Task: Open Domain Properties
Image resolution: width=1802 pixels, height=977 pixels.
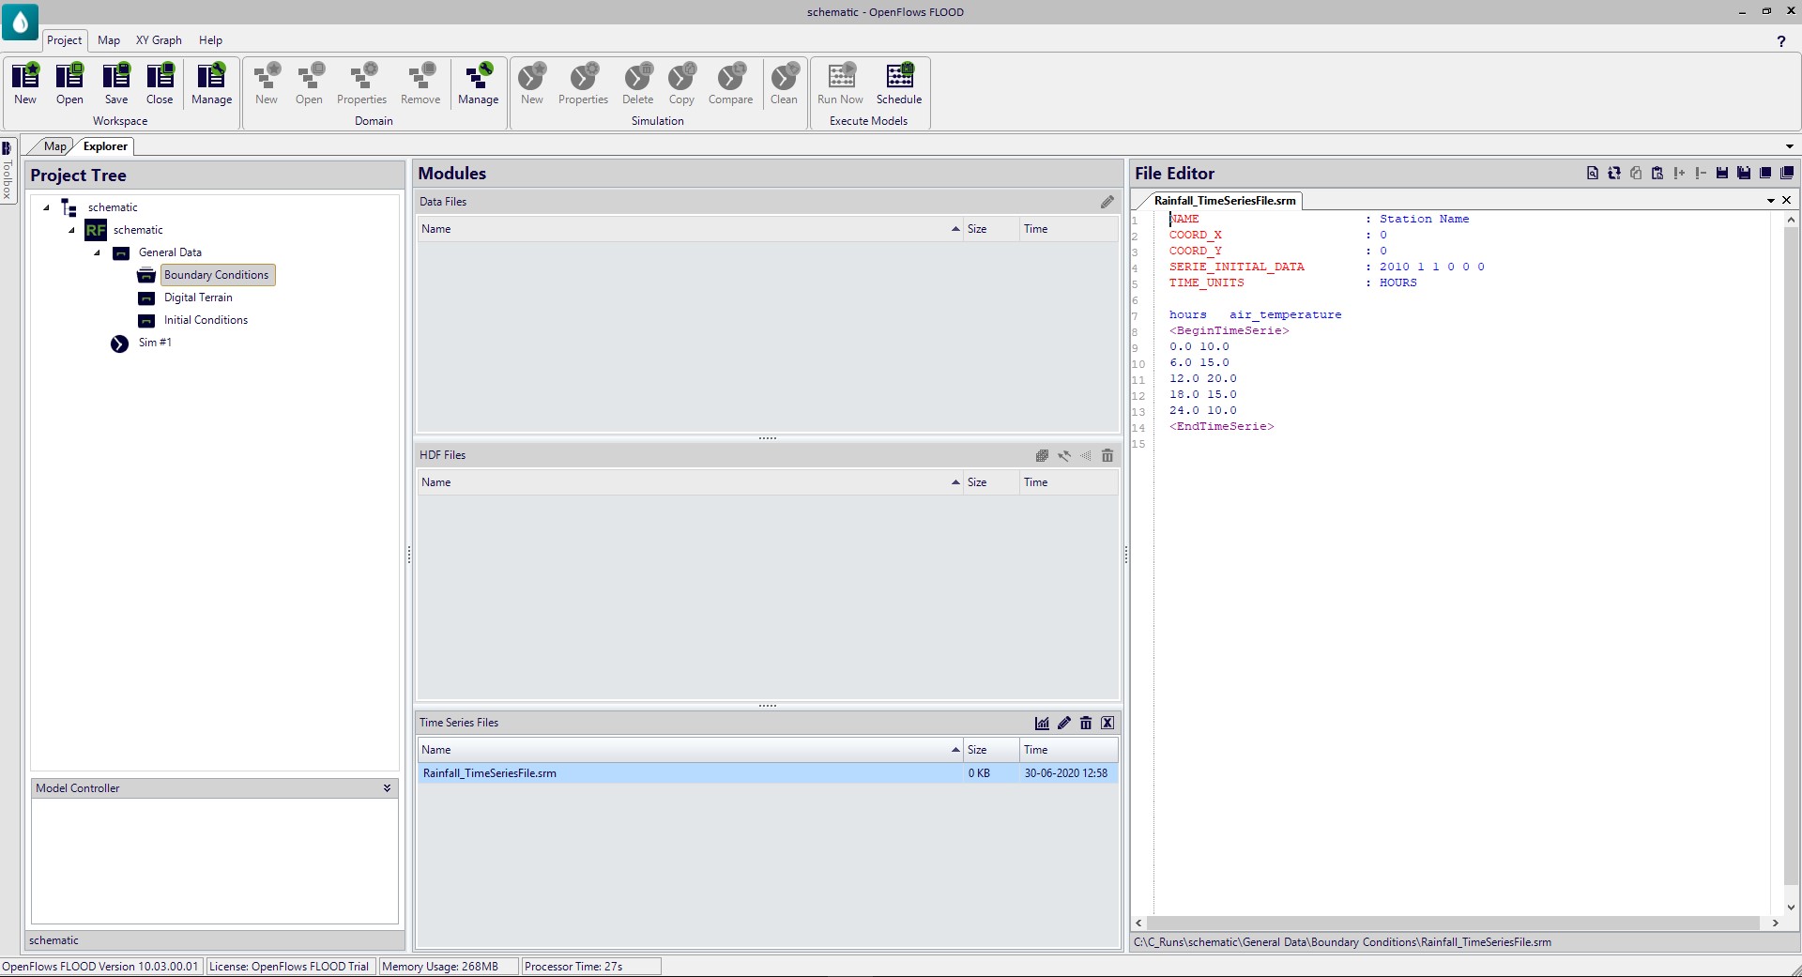Action: tap(361, 84)
